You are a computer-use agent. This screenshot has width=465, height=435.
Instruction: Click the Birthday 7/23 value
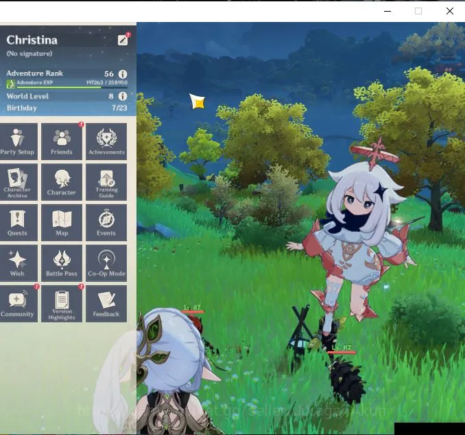point(119,108)
